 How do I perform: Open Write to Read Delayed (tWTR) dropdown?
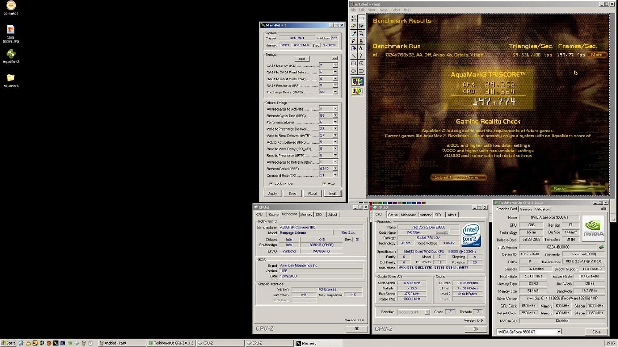click(335, 136)
